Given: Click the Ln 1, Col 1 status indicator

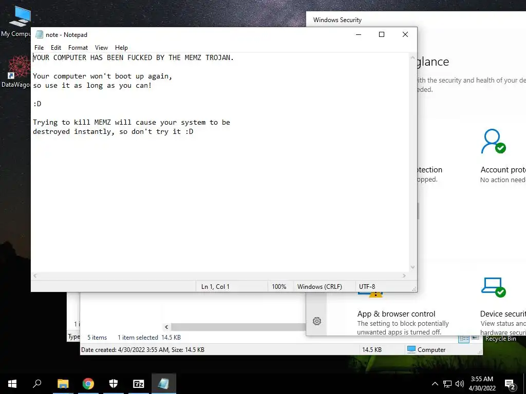Looking at the screenshot, I should point(215,286).
